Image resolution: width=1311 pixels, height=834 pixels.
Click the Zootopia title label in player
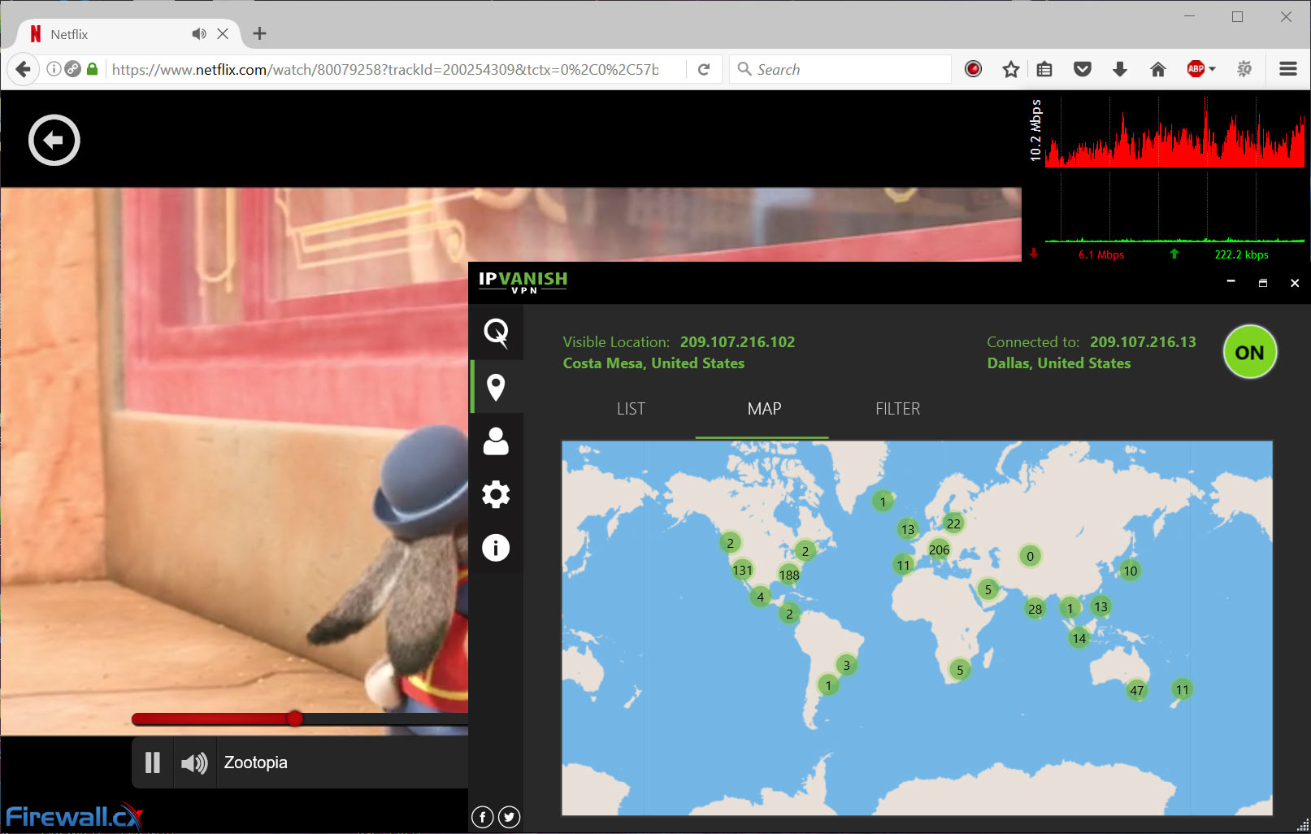pyautogui.click(x=256, y=762)
